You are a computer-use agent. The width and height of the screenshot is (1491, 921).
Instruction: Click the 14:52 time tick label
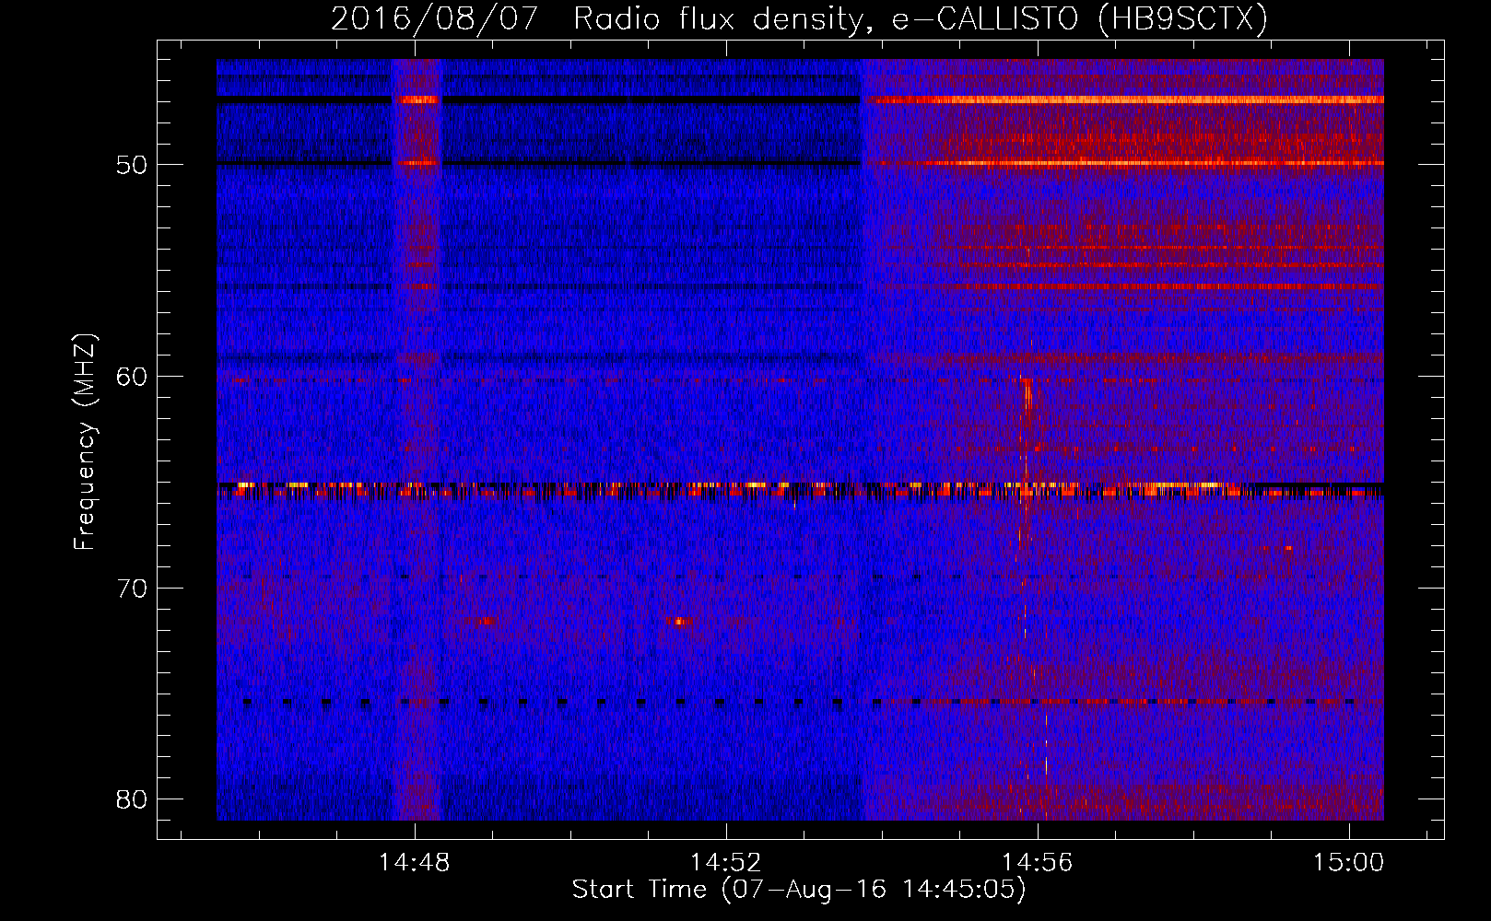click(726, 863)
